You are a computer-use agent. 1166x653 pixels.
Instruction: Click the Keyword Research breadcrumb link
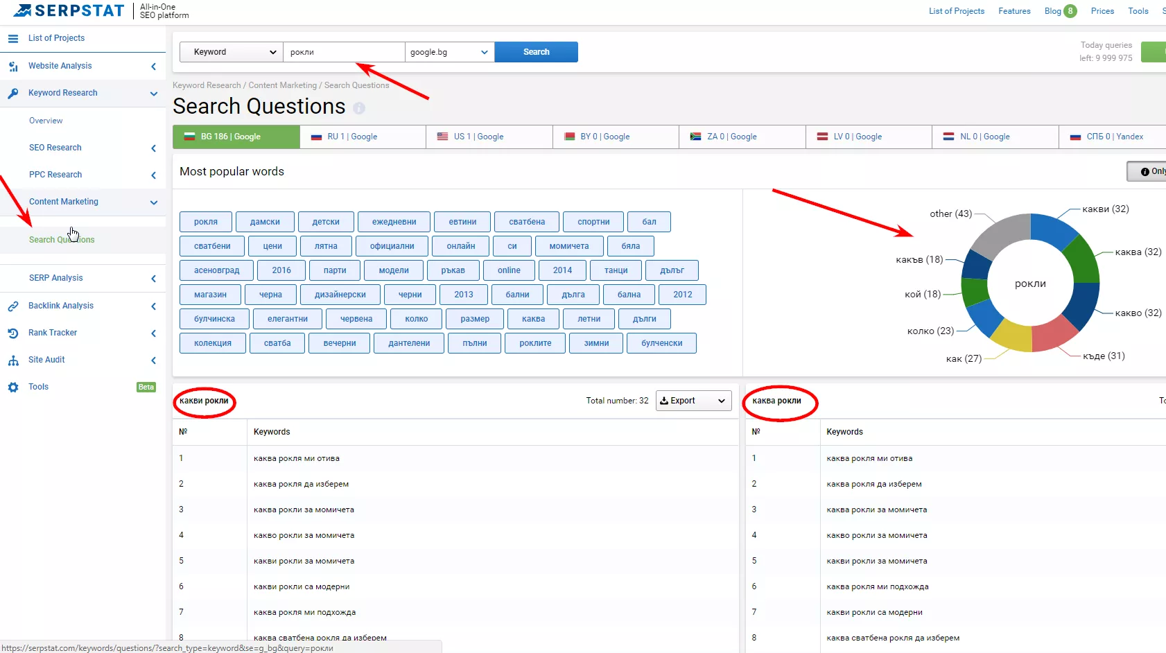(207, 85)
